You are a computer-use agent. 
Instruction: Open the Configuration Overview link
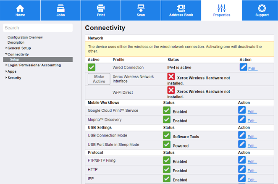[x=25, y=37]
